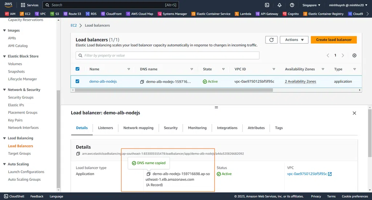
Task: Open the help question mark icon
Action: [x=292, y=5]
